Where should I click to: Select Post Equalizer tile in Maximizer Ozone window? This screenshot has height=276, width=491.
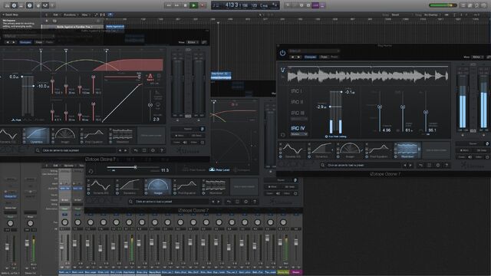click(x=378, y=150)
